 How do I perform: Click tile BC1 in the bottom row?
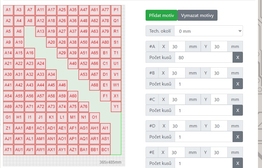point(105,150)
